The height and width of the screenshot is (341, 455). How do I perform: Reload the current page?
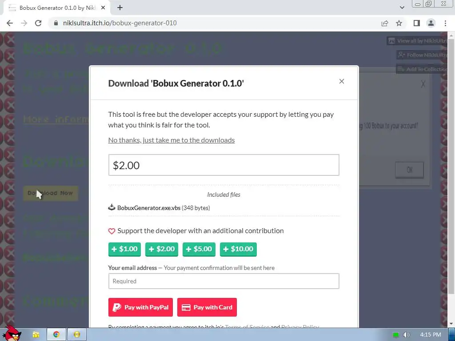[38, 23]
